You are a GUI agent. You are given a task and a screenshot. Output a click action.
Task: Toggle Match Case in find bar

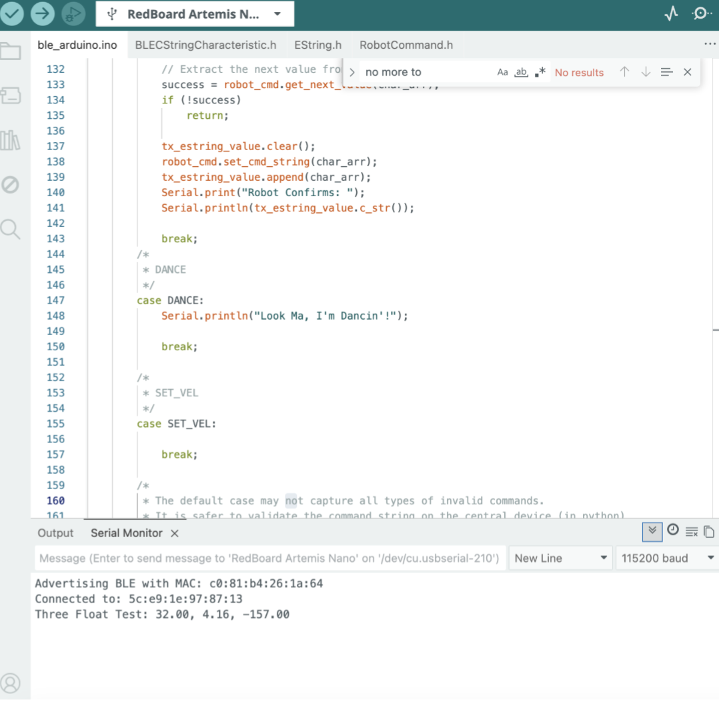click(x=502, y=72)
